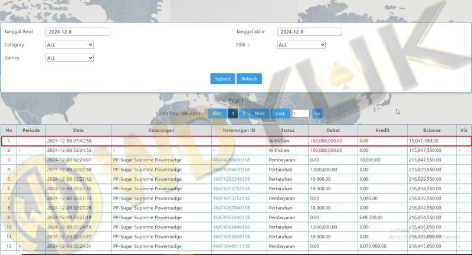Click date 2024-12-08 02:27:42
Viewport: 472px width, 255px height.
69,179
